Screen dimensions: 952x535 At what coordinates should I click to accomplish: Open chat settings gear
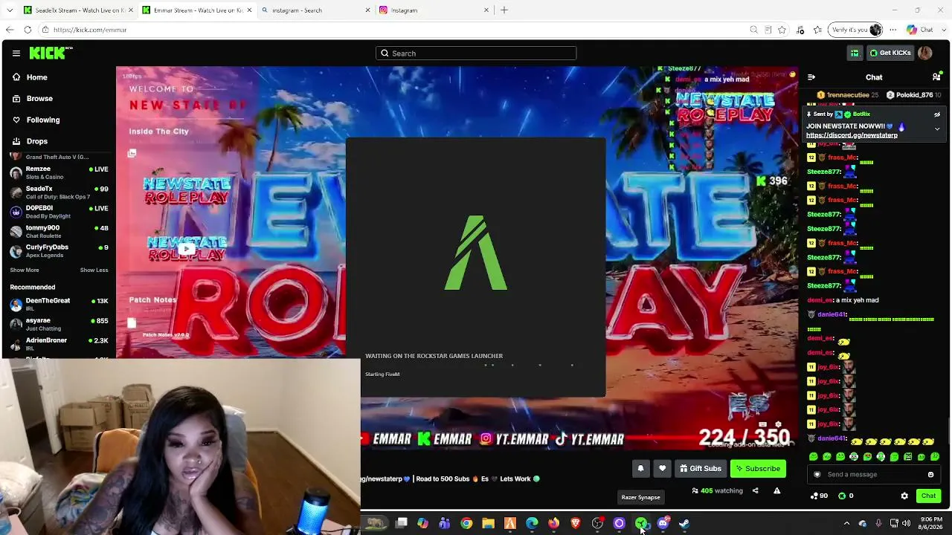(x=904, y=496)
